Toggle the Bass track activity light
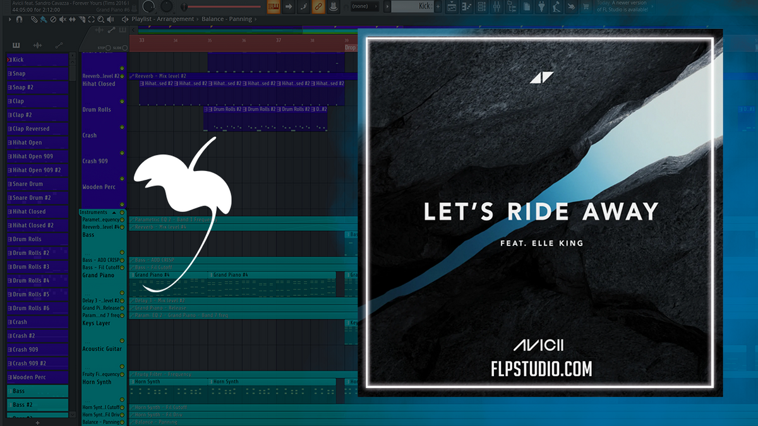The height and width of the screenshot is (426, 758). click(122, 251)
